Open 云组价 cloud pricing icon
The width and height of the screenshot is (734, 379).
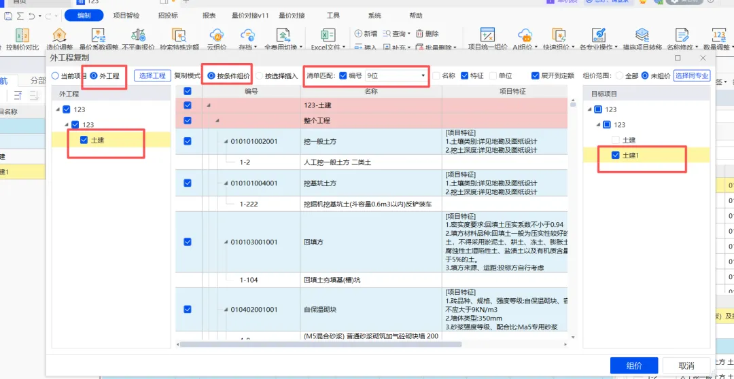pyautogui.click(x=216, y=35)
